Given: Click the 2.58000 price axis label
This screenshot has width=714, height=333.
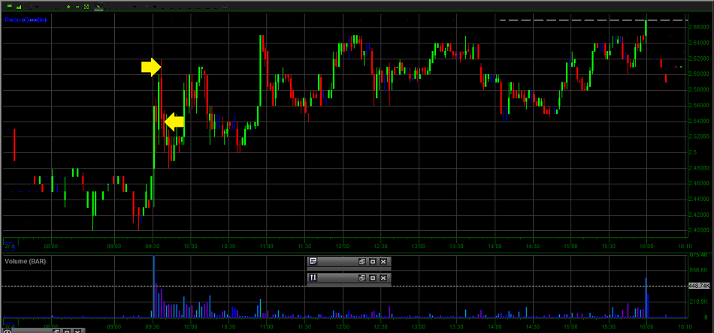Looking at the screenshot, I should pyautogui.click(x=698, y=89).
